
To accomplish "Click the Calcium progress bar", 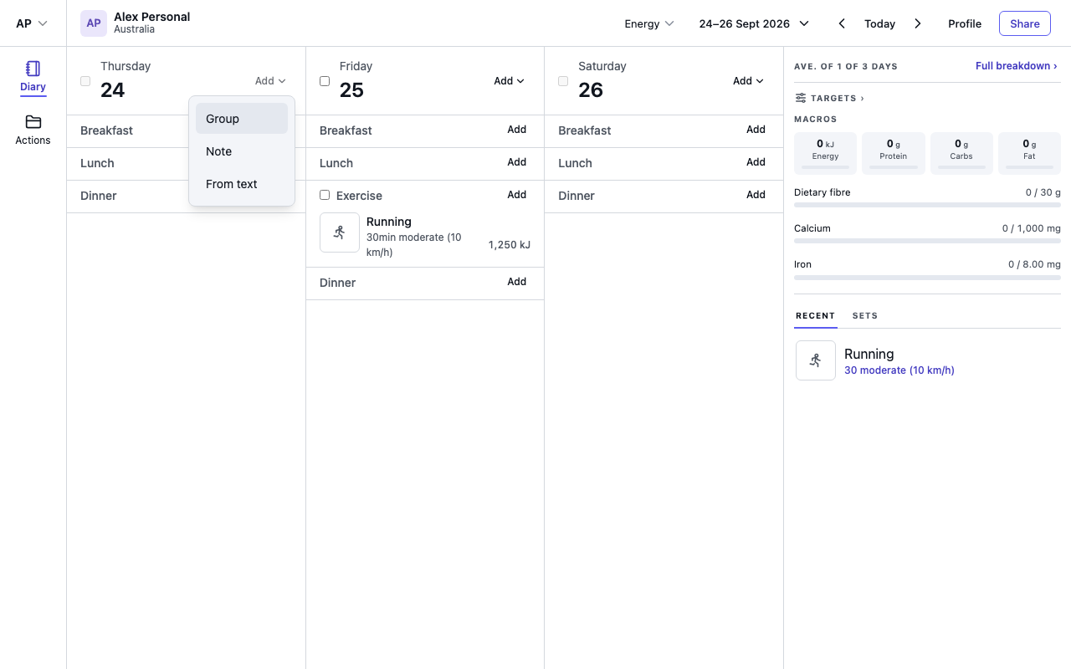I will coord(927,241).
